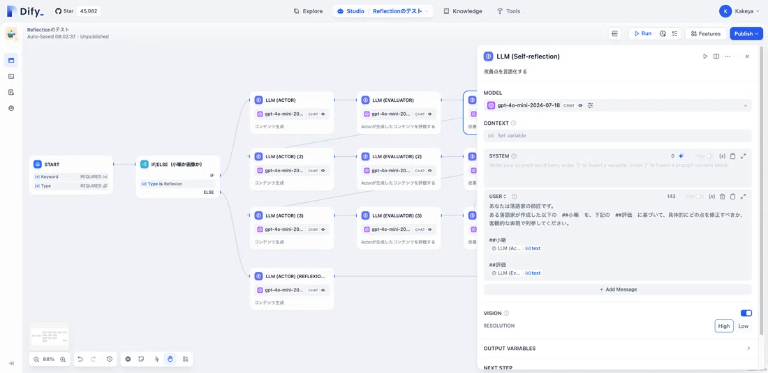Click the CONTEXT help question icon
The width and height of the screenshot is (768, 373).
pyautogui.click(x=513, y=123)
